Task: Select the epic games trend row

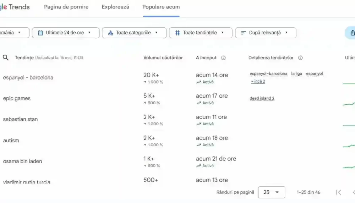Action: click(x=177, y=98)
